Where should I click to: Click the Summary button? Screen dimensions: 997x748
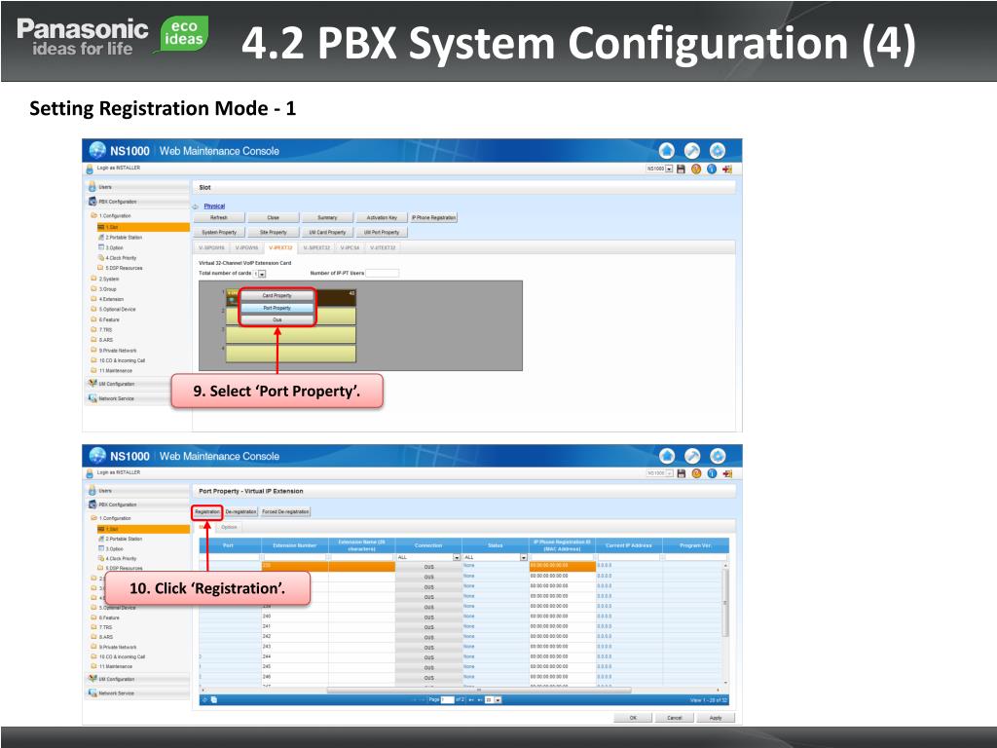[x=327, y=217]
